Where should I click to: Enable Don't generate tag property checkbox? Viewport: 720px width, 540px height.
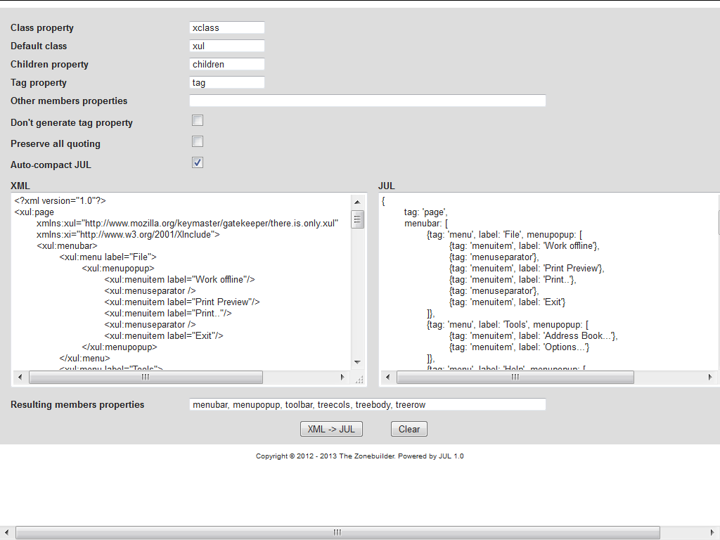click(x=197, y=120)
